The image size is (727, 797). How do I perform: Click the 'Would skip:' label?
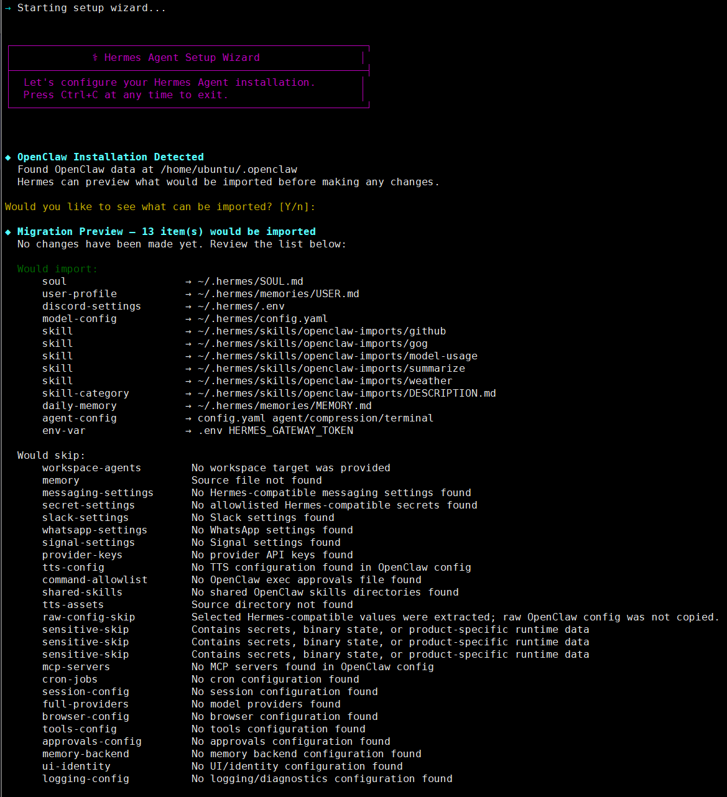pyautogui.click(x=52, y=455)
